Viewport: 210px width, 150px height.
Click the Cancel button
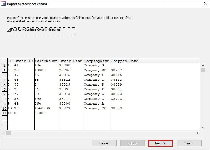pyautogui.click(x=104, y=143)
